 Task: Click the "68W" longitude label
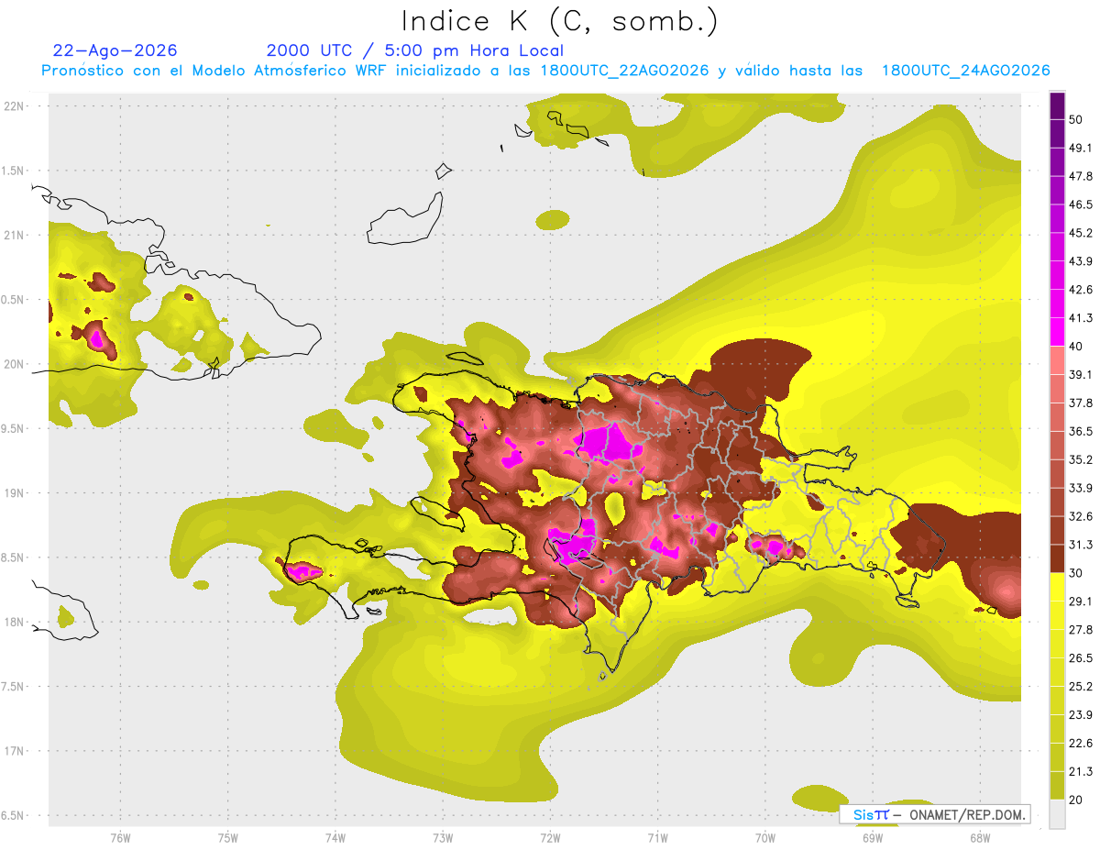[x=980, y=837]
